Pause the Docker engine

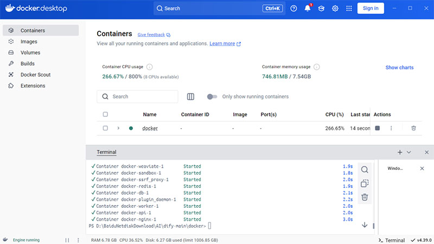click(67, 240)
